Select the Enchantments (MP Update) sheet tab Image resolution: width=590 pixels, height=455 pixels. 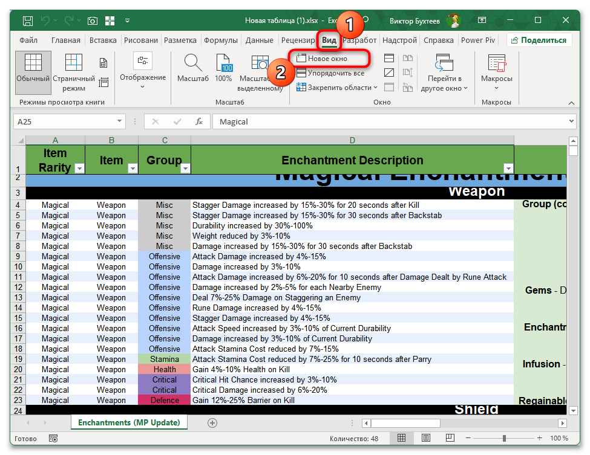click(x=129, y=422)
